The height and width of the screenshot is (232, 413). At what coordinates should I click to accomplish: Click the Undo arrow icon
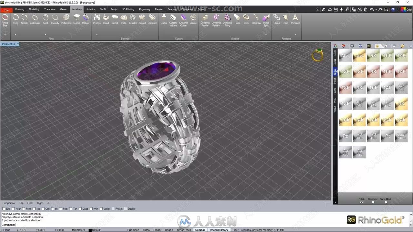pos(372,10)
